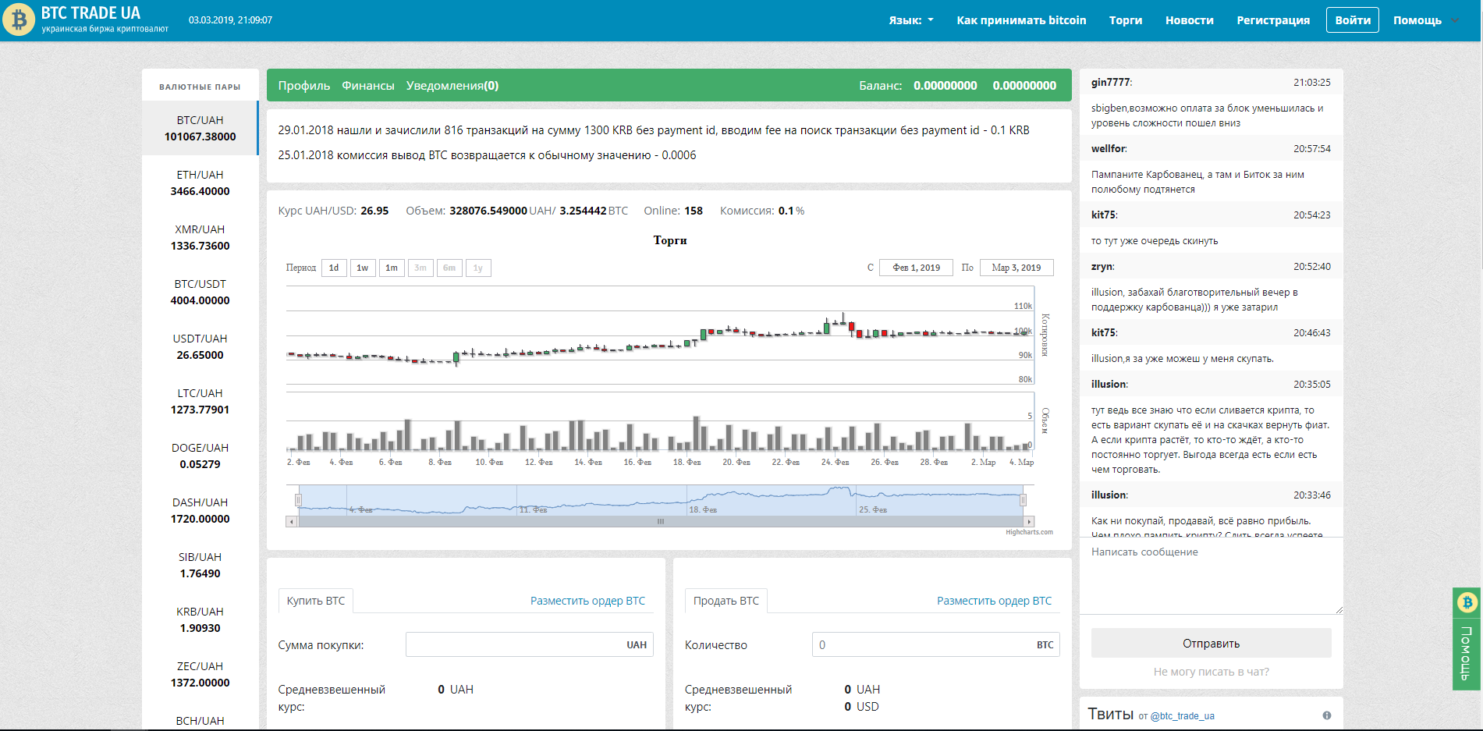Open the Highcharts.com credit link
Viewport: 1483px width, 731px height.
click(1029, 532)
